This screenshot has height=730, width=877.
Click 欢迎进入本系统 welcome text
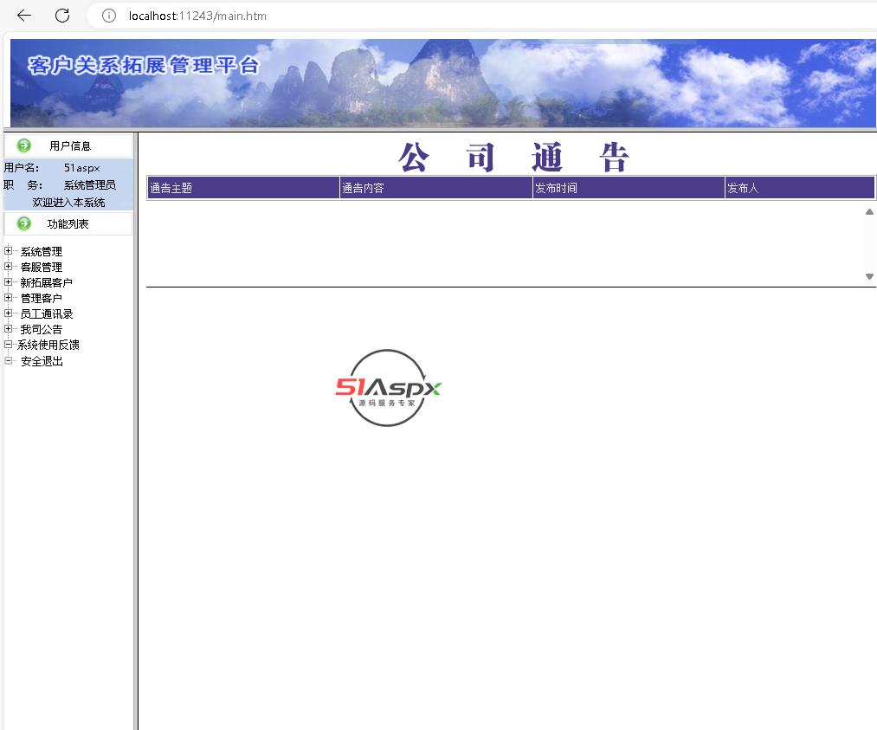(x=68, y=203)
